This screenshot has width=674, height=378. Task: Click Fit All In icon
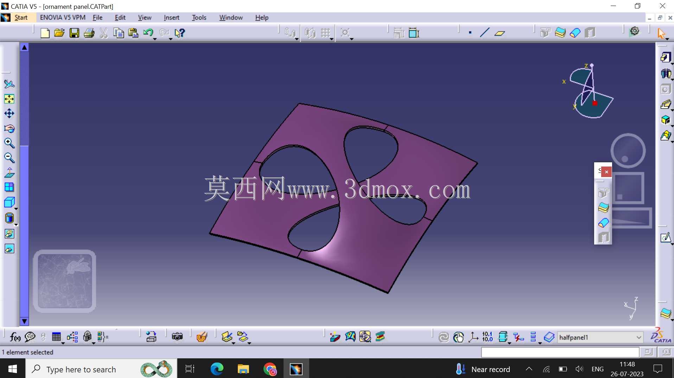pyautogui.click(x=9, y=99)
